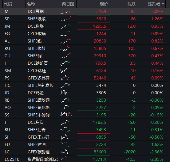The width and height of the screenshot is (170, 162).
Task: Click the AL code cell
Action: (x=7, y=41)
